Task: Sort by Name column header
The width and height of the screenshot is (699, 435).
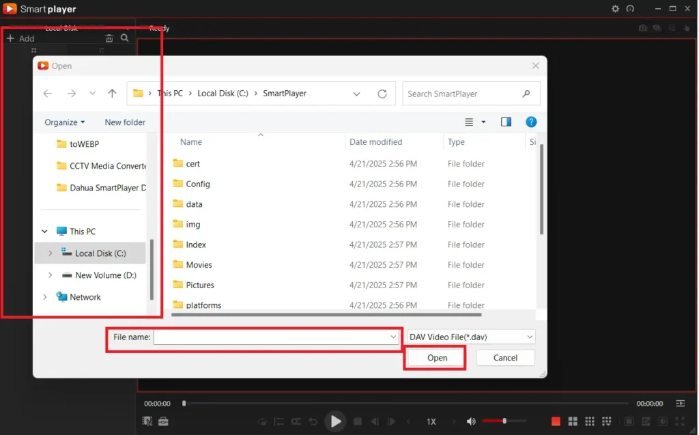Action: (x=191, y=142)
